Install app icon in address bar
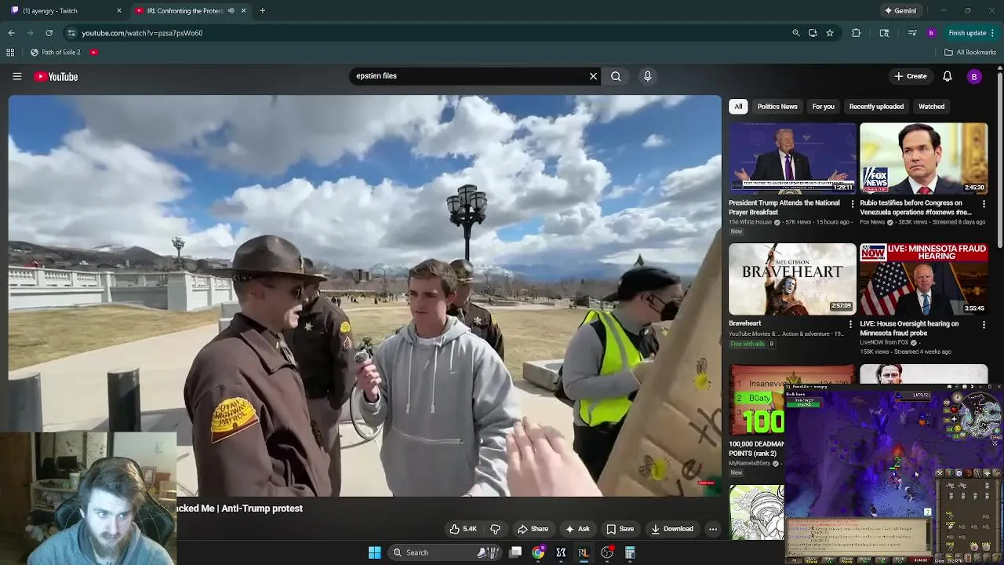This screenshot has width=1004, height=565. pos(813,33)
